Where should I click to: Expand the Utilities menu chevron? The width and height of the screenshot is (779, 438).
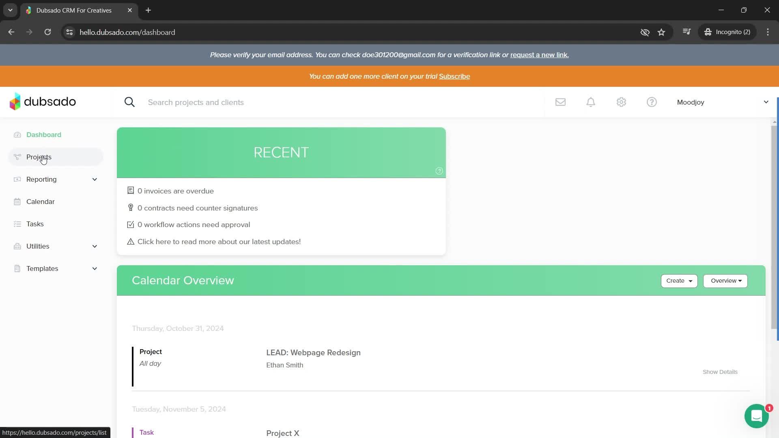click(95, 246)
